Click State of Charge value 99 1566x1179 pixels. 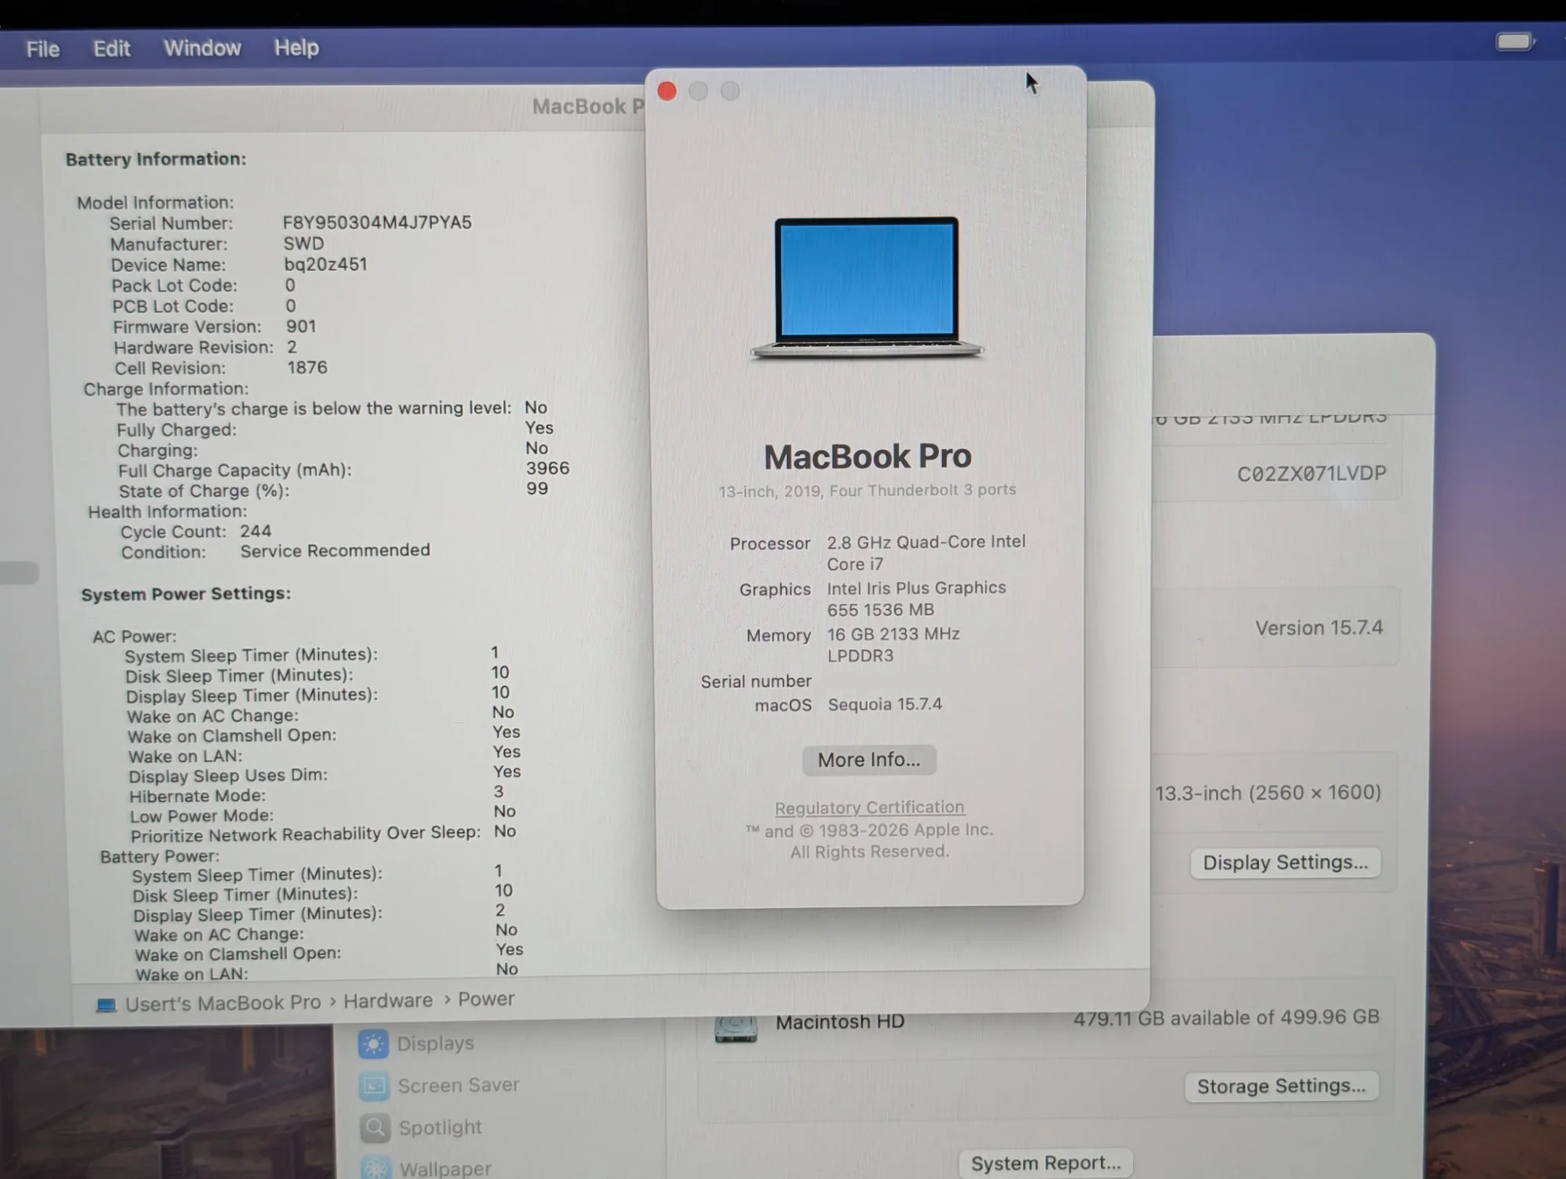tap(537, 489)
